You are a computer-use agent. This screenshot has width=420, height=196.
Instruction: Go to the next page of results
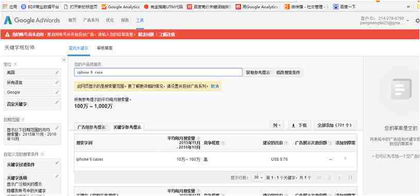340,177
